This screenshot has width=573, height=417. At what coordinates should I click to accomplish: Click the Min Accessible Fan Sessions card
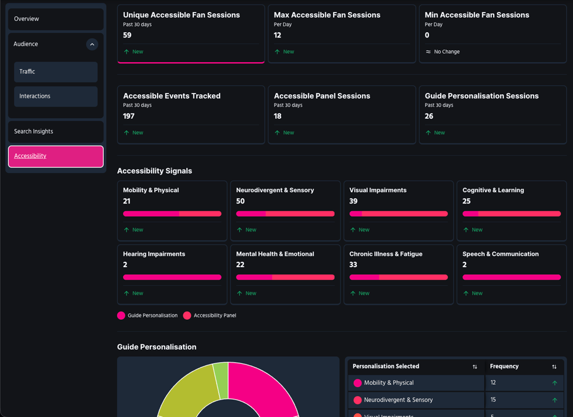click(x=492, y=33)
